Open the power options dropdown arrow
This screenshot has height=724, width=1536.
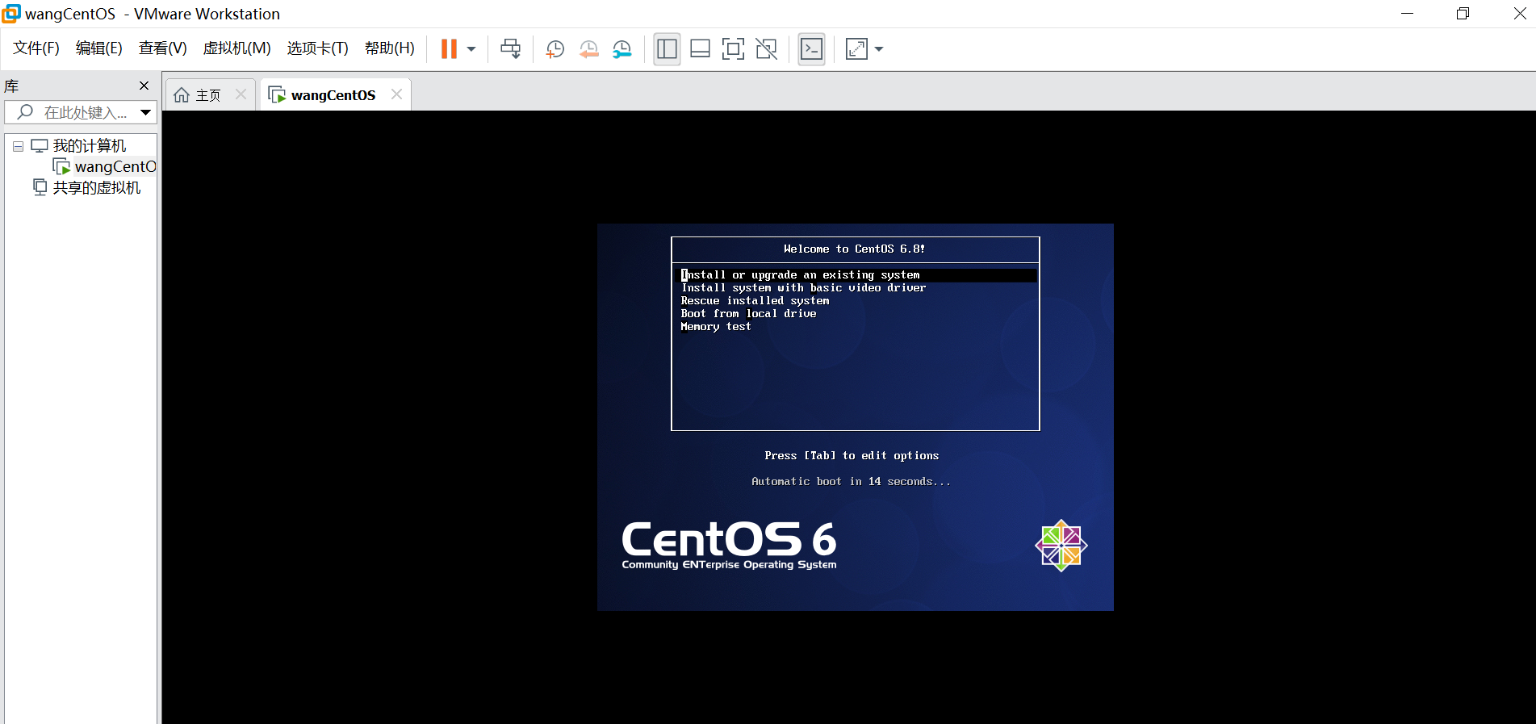[x=471, y=49]
